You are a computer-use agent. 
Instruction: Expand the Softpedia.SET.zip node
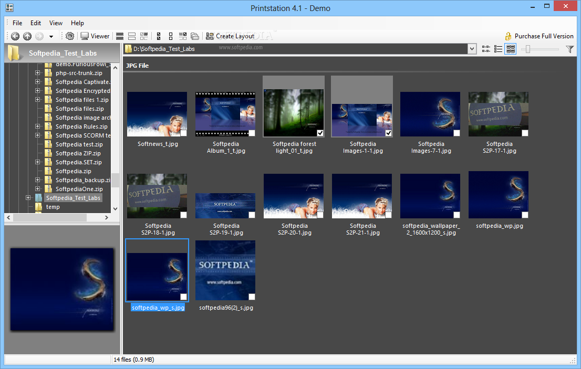click(x=37, y=162)
